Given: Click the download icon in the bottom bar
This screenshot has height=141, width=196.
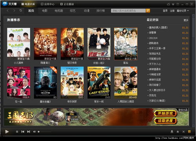Looking at the screenshot, I should click(172, 132).
